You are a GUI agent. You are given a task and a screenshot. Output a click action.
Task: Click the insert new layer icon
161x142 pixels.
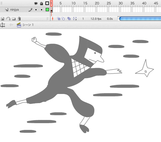click(2, 19)
